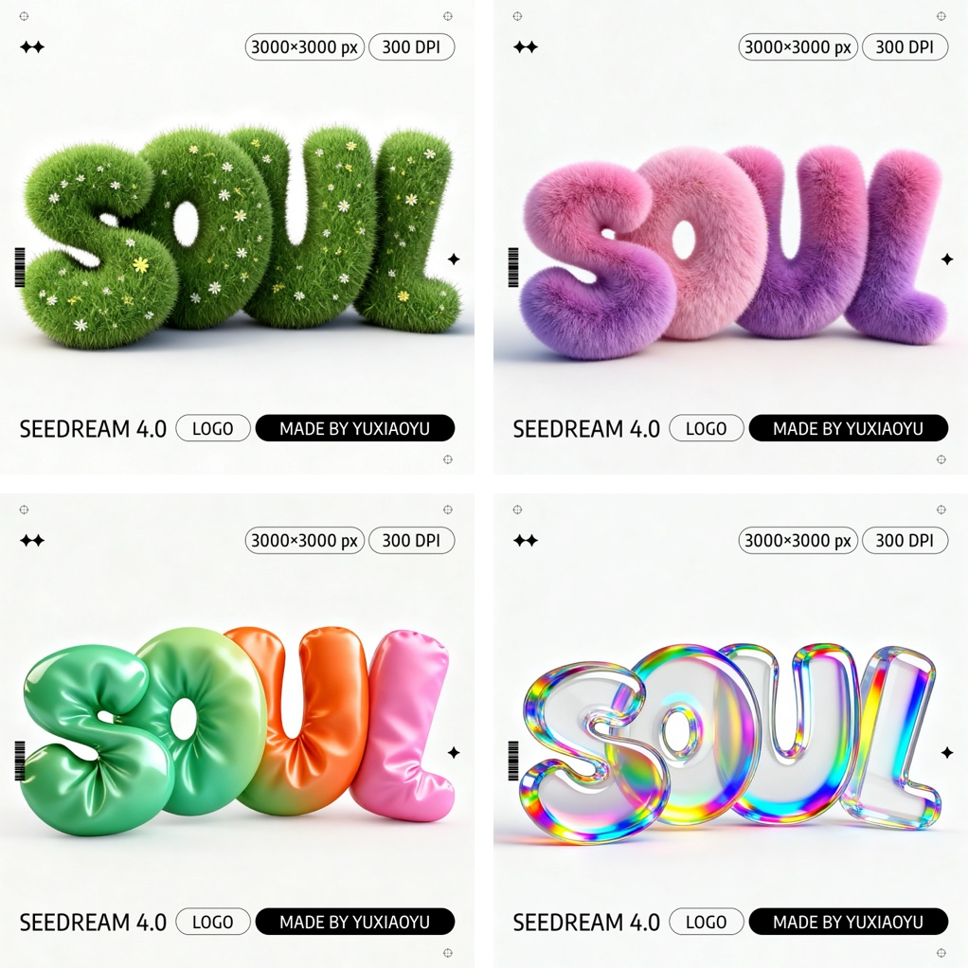This screenshot has width=968, height=968.
Task: Click the 300 DPI pill in balloon panel
Action: pos(412,541)
